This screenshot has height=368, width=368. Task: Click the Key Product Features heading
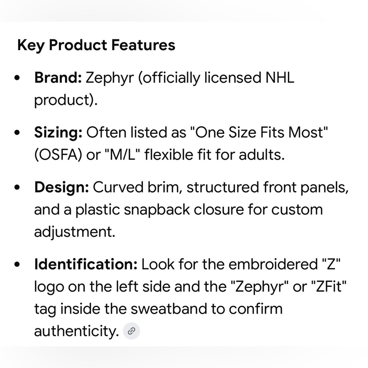click(96, 45)
